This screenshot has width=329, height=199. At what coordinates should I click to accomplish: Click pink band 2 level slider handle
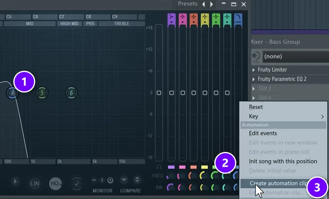(182, 92)
